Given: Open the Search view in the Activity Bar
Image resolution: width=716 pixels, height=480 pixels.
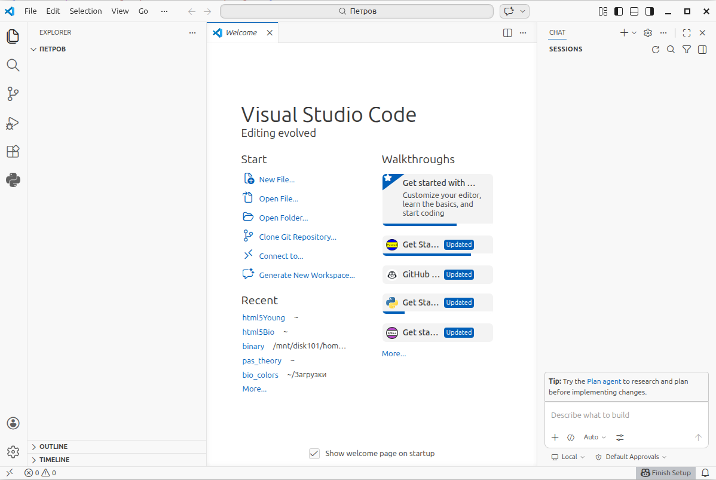Looking at the screenshot, I should click(13, 65).
